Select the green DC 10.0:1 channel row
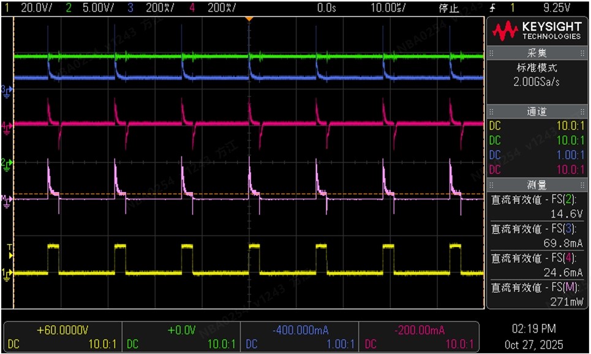Screen dimensions: 591x354 pyautogui.click(x=536, y=141)
